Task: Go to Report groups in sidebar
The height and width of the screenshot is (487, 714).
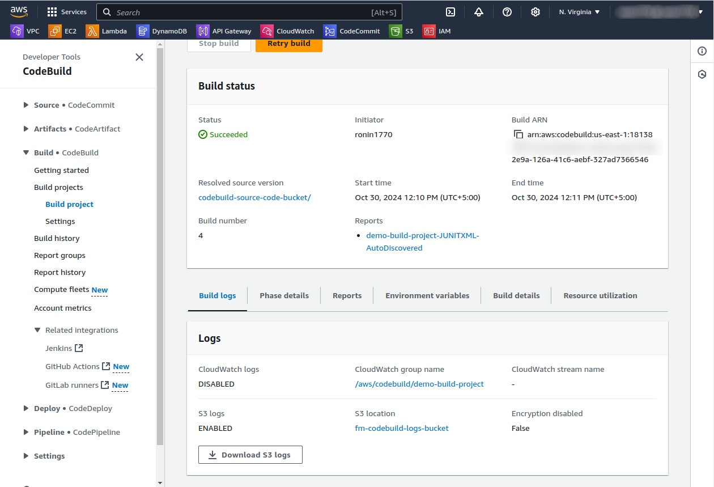Action: pos(59,255)
